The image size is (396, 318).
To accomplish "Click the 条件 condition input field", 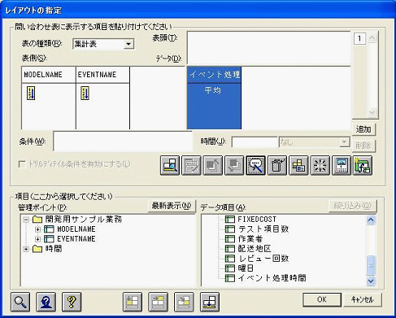I will [x=123, y=141].
